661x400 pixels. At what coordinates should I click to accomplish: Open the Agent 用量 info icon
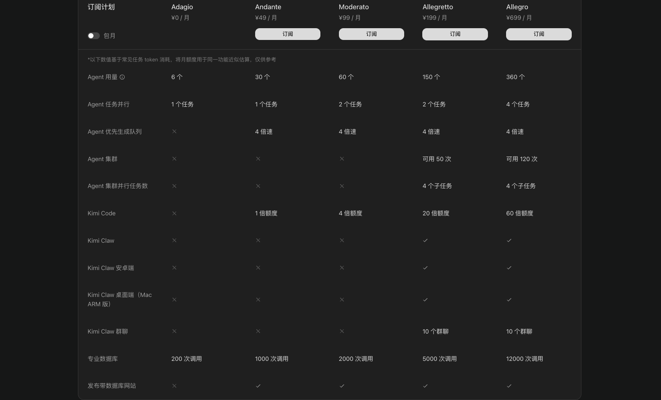click(122, 77)
